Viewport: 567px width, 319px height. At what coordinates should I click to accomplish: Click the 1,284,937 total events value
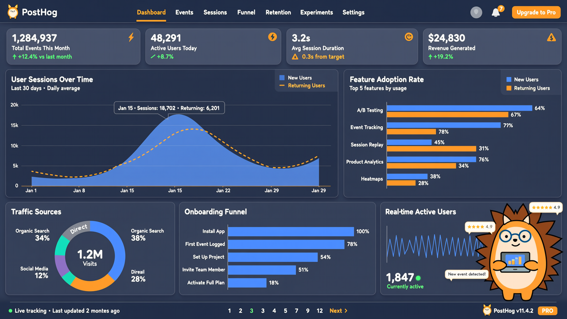35,38
